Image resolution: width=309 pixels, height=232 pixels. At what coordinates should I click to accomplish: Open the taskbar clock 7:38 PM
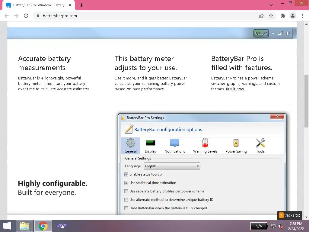pos(296,226)
